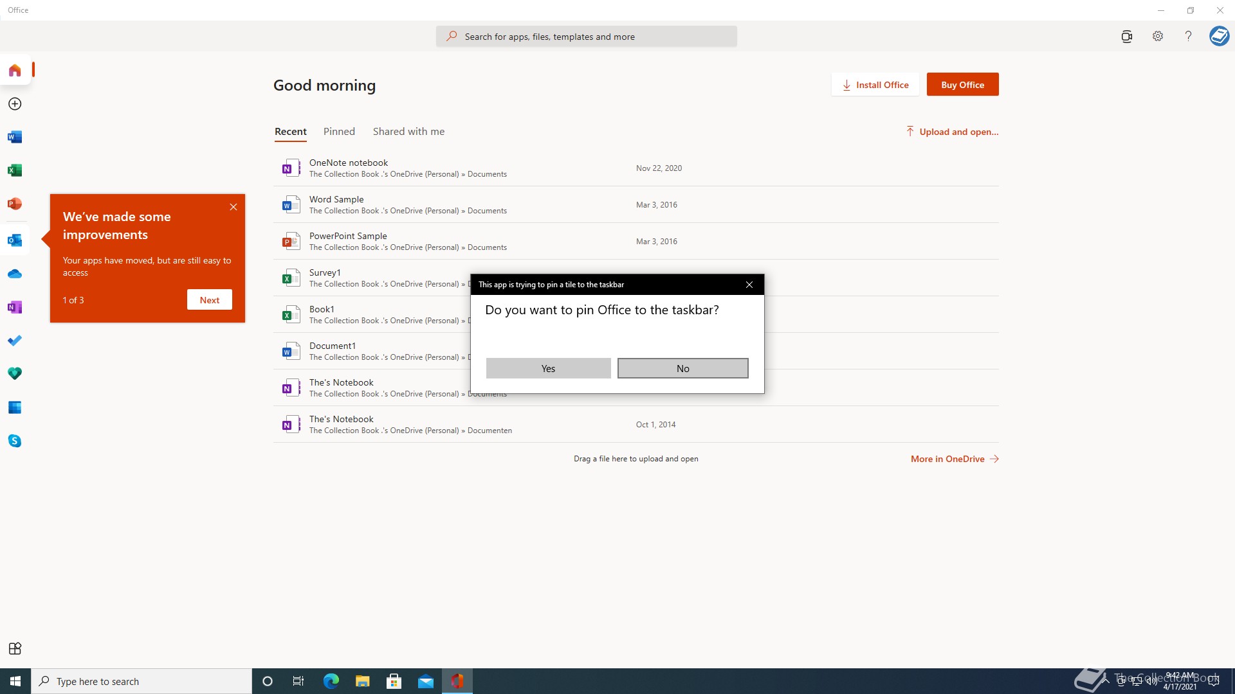Click Yes to pin Office
Image resolution: width=1235 pixels, height=694 pixels.
[x=548, y=368]
